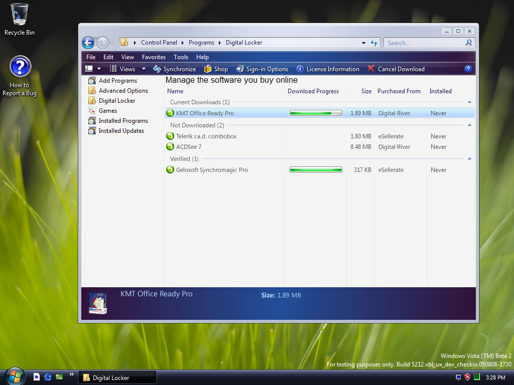Open the Shop toolbar button
514x385 pixels.
(x=216, y=69)
